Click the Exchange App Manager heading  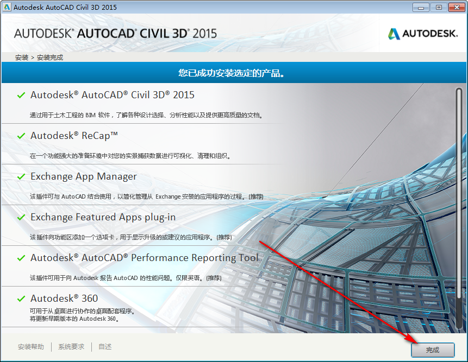click(83, 176)
